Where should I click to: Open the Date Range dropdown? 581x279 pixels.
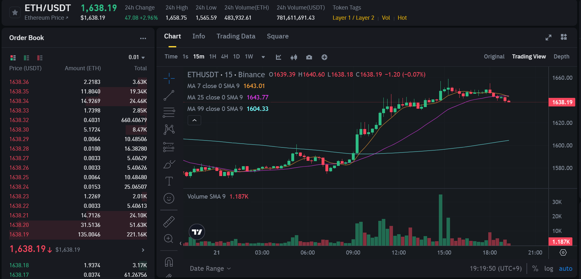click(210, 269)
